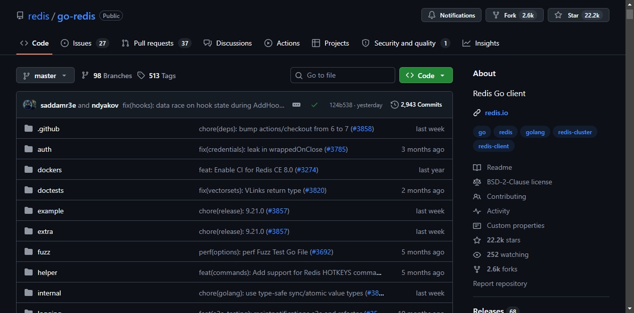Open Security and quality tab
The height and width of the screenshot is (313, 634).
pos(406,43)
